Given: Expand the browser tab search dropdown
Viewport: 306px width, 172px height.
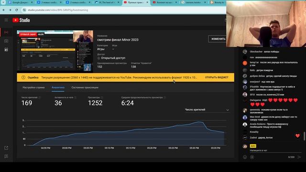Looking at the screenshot, I should click(x=3, y=2).
